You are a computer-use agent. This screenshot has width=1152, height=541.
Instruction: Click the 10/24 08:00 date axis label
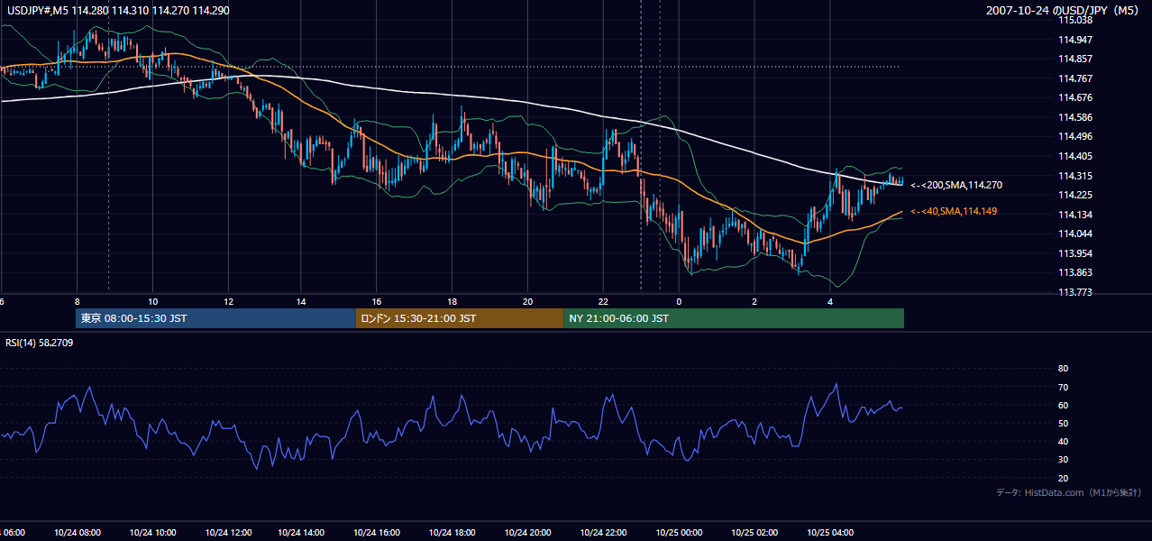click(x=77, y=533)
